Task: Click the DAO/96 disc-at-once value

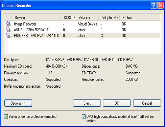Action: [x=132, y=66]
